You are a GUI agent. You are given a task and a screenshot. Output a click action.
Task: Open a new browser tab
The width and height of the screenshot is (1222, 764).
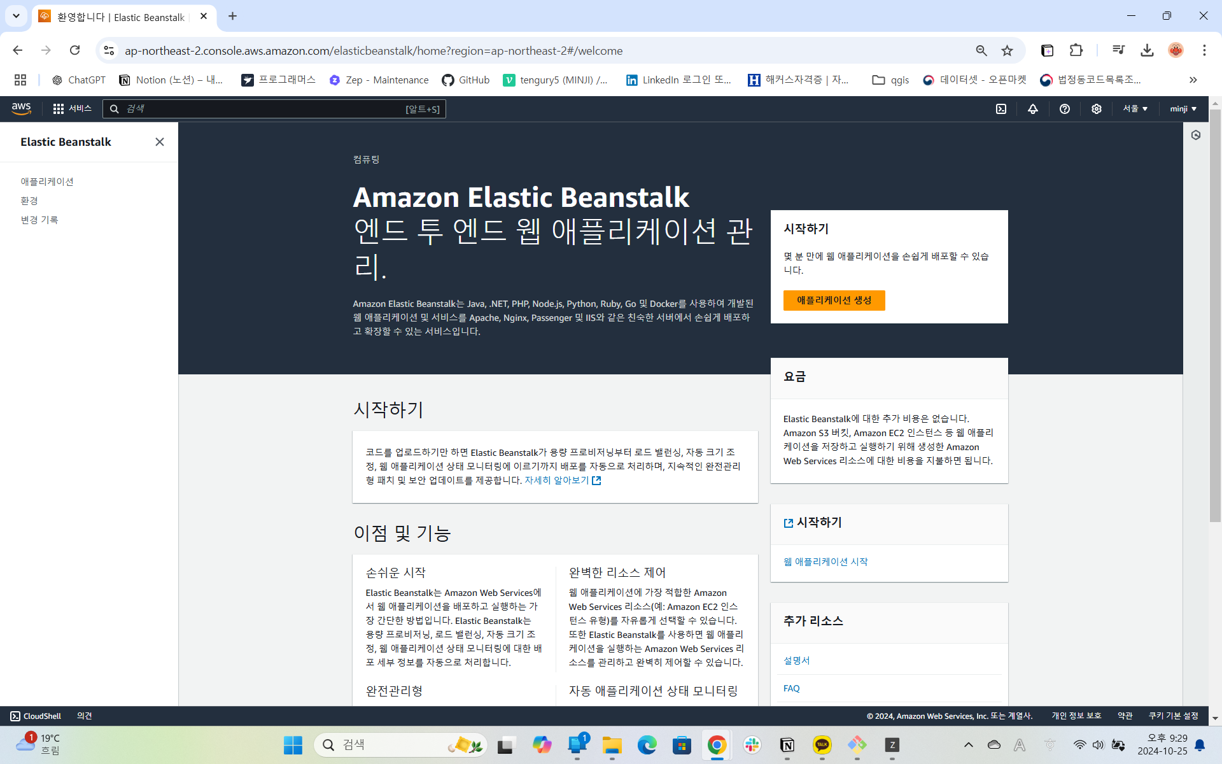tap(232, 17)
